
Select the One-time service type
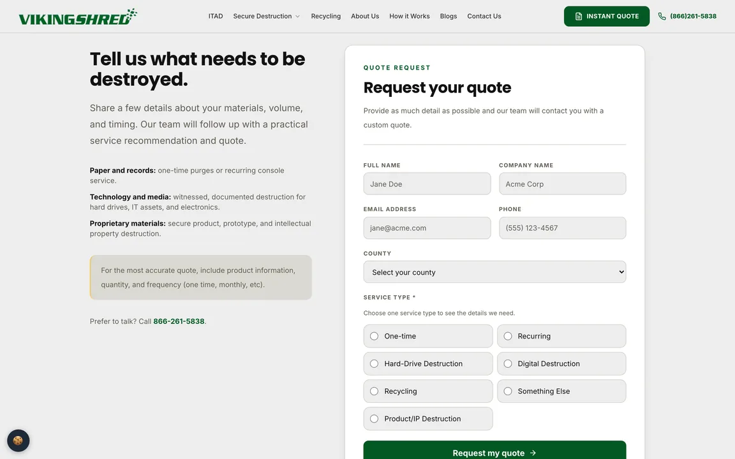click(428, 336)
